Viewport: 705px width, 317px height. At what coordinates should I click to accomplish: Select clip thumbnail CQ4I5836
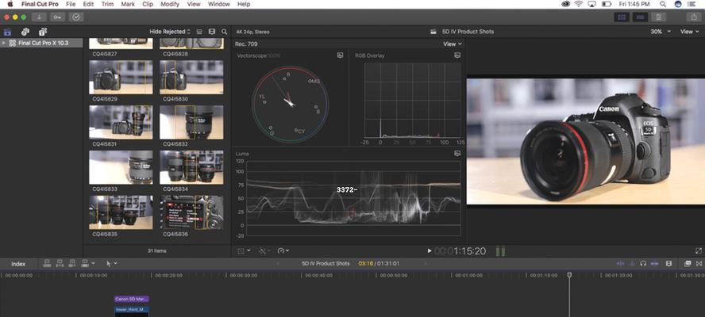[x=191, y=212]
